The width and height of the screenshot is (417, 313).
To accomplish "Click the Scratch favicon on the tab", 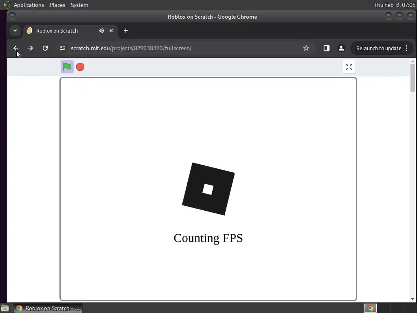I will click(x=30, y=31).
